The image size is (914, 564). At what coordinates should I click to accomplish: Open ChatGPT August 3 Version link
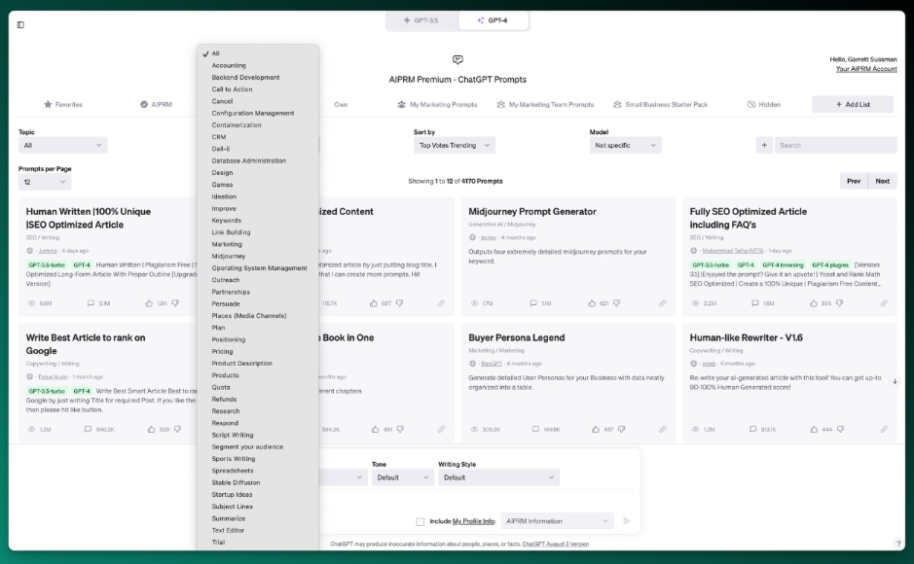[556, 545]
